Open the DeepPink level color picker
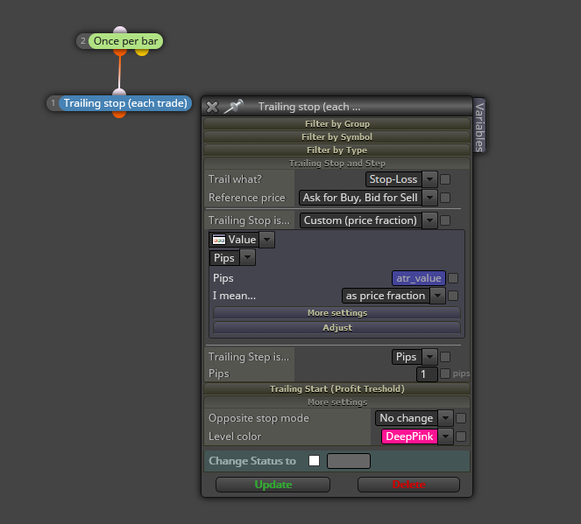This screenshot has height=524, width=581. [x=409, y=437]
